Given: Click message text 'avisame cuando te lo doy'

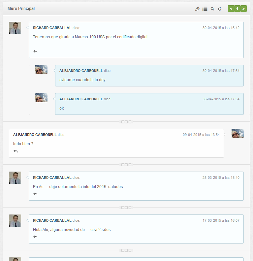Looking at the screenshot, I should [82, 80].
